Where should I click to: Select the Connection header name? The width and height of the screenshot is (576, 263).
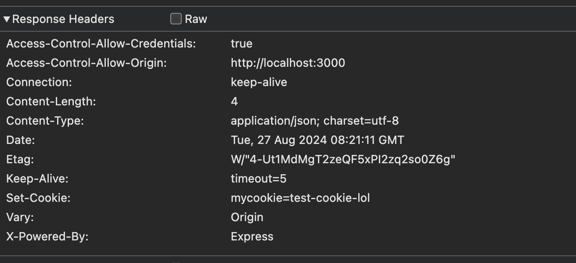[x=39, y=82]
